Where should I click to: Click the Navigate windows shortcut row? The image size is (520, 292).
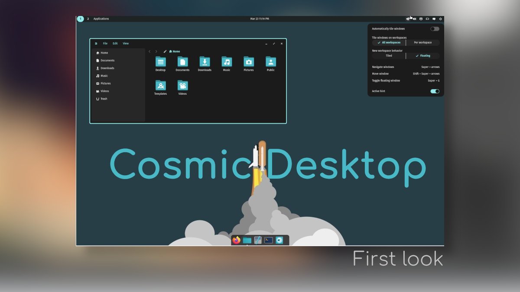(x=406, y=67)
